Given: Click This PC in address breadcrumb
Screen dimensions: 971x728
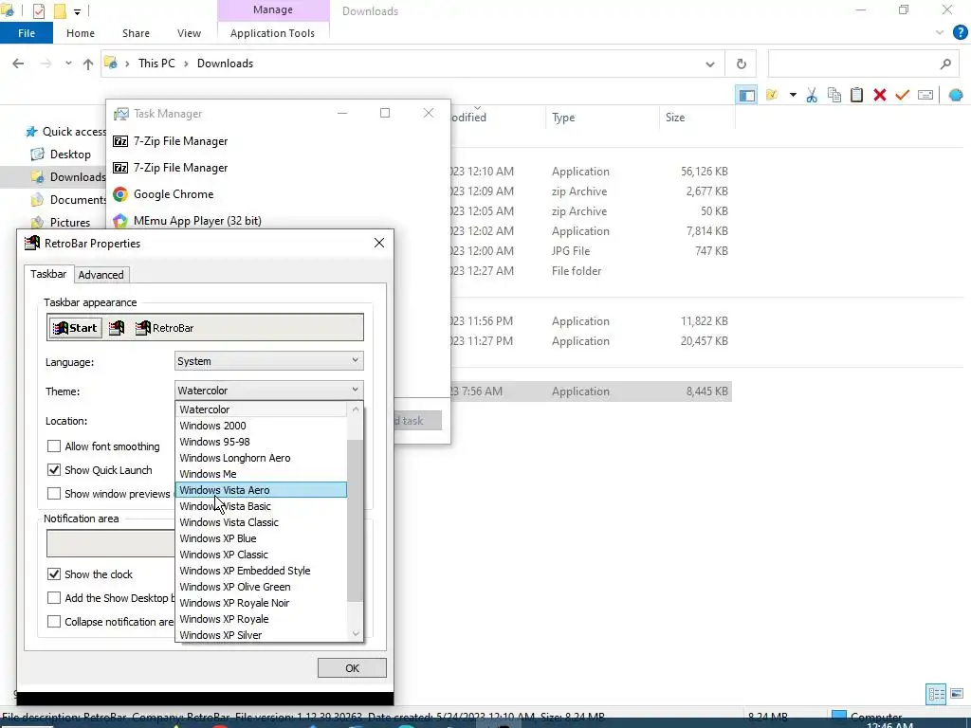Looking at the screenshot, I should pos(156,64).
